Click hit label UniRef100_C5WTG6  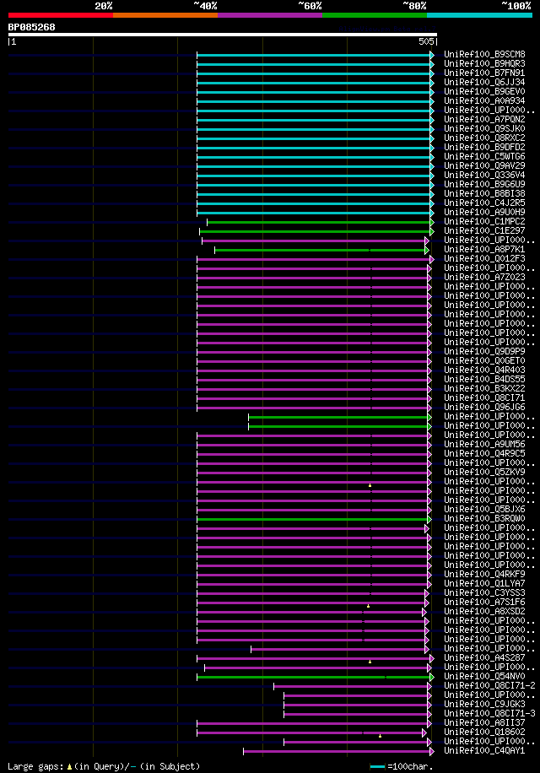point(484,156)
